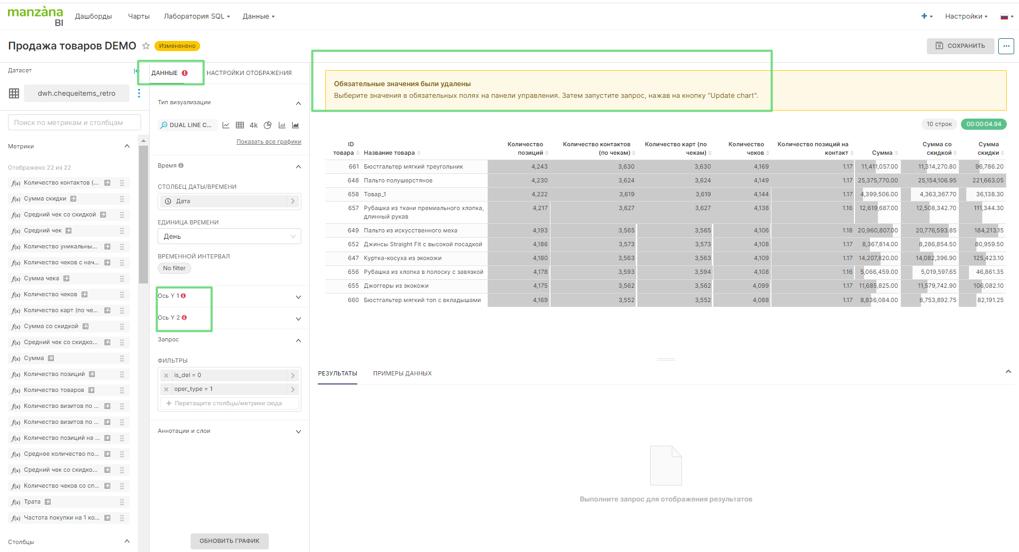The image size is (1019, 552).
Task: Select the line chart visualization icon
Action: [226, 126]
